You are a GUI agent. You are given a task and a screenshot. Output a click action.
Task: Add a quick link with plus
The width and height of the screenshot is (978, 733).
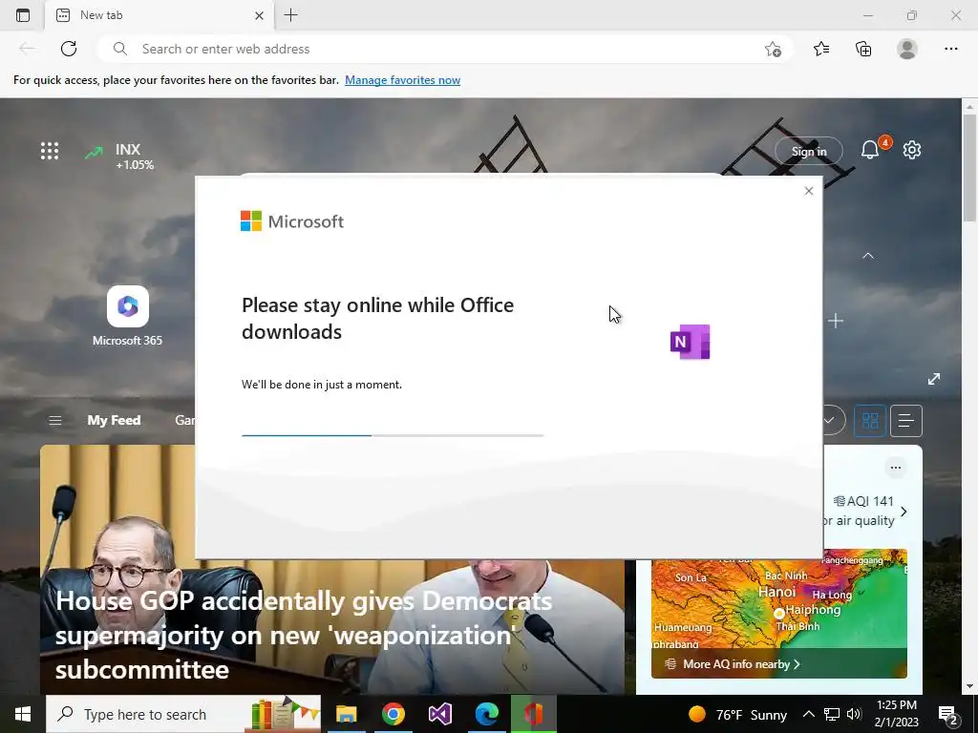tap(836, 321)
